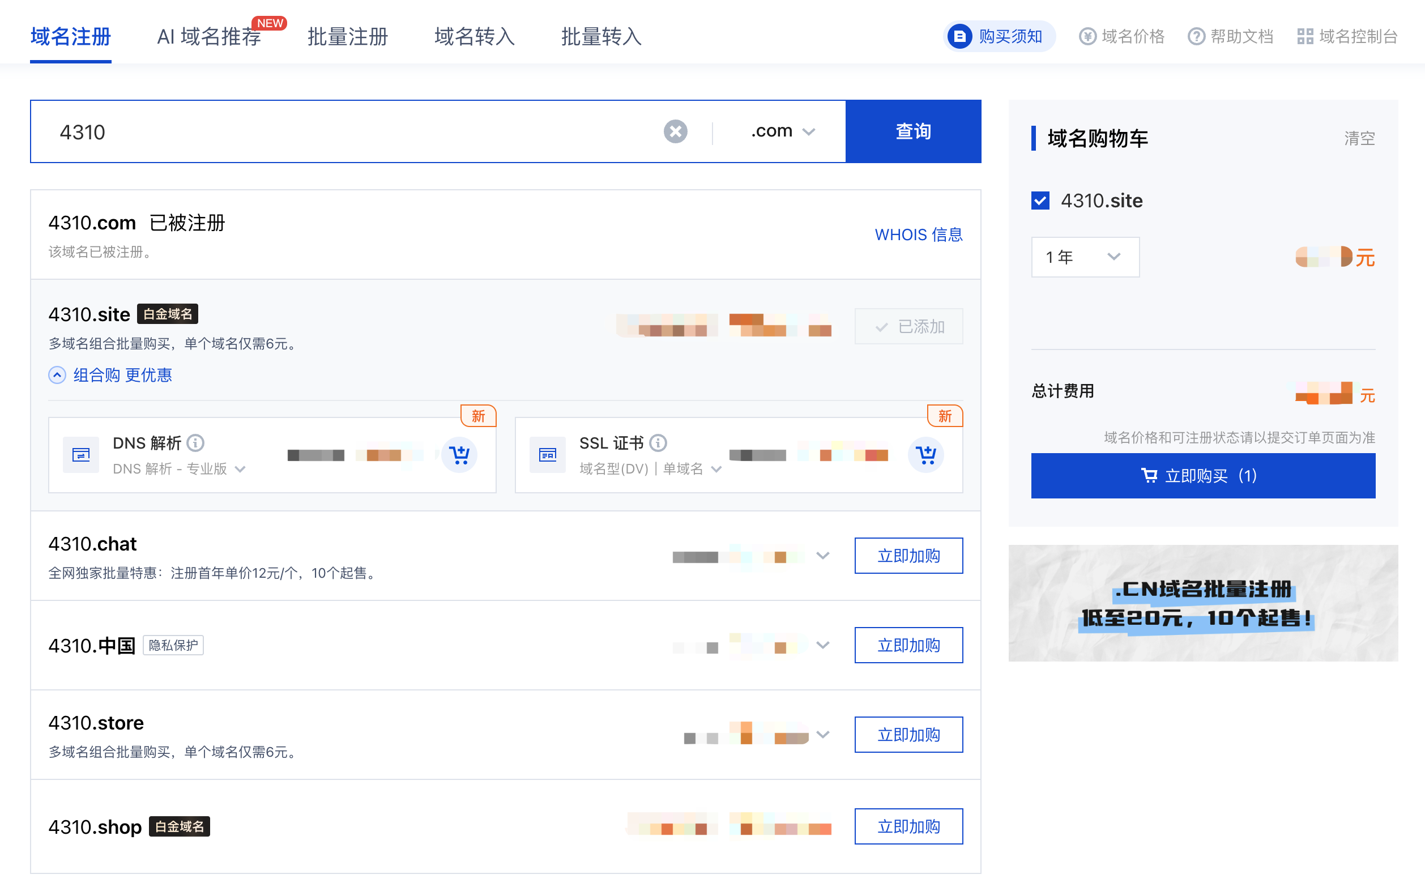This screenshot has width=1425, height=887.
Task: Switch to AI 域名推荐 tab
Action: [x=209, y=36]
